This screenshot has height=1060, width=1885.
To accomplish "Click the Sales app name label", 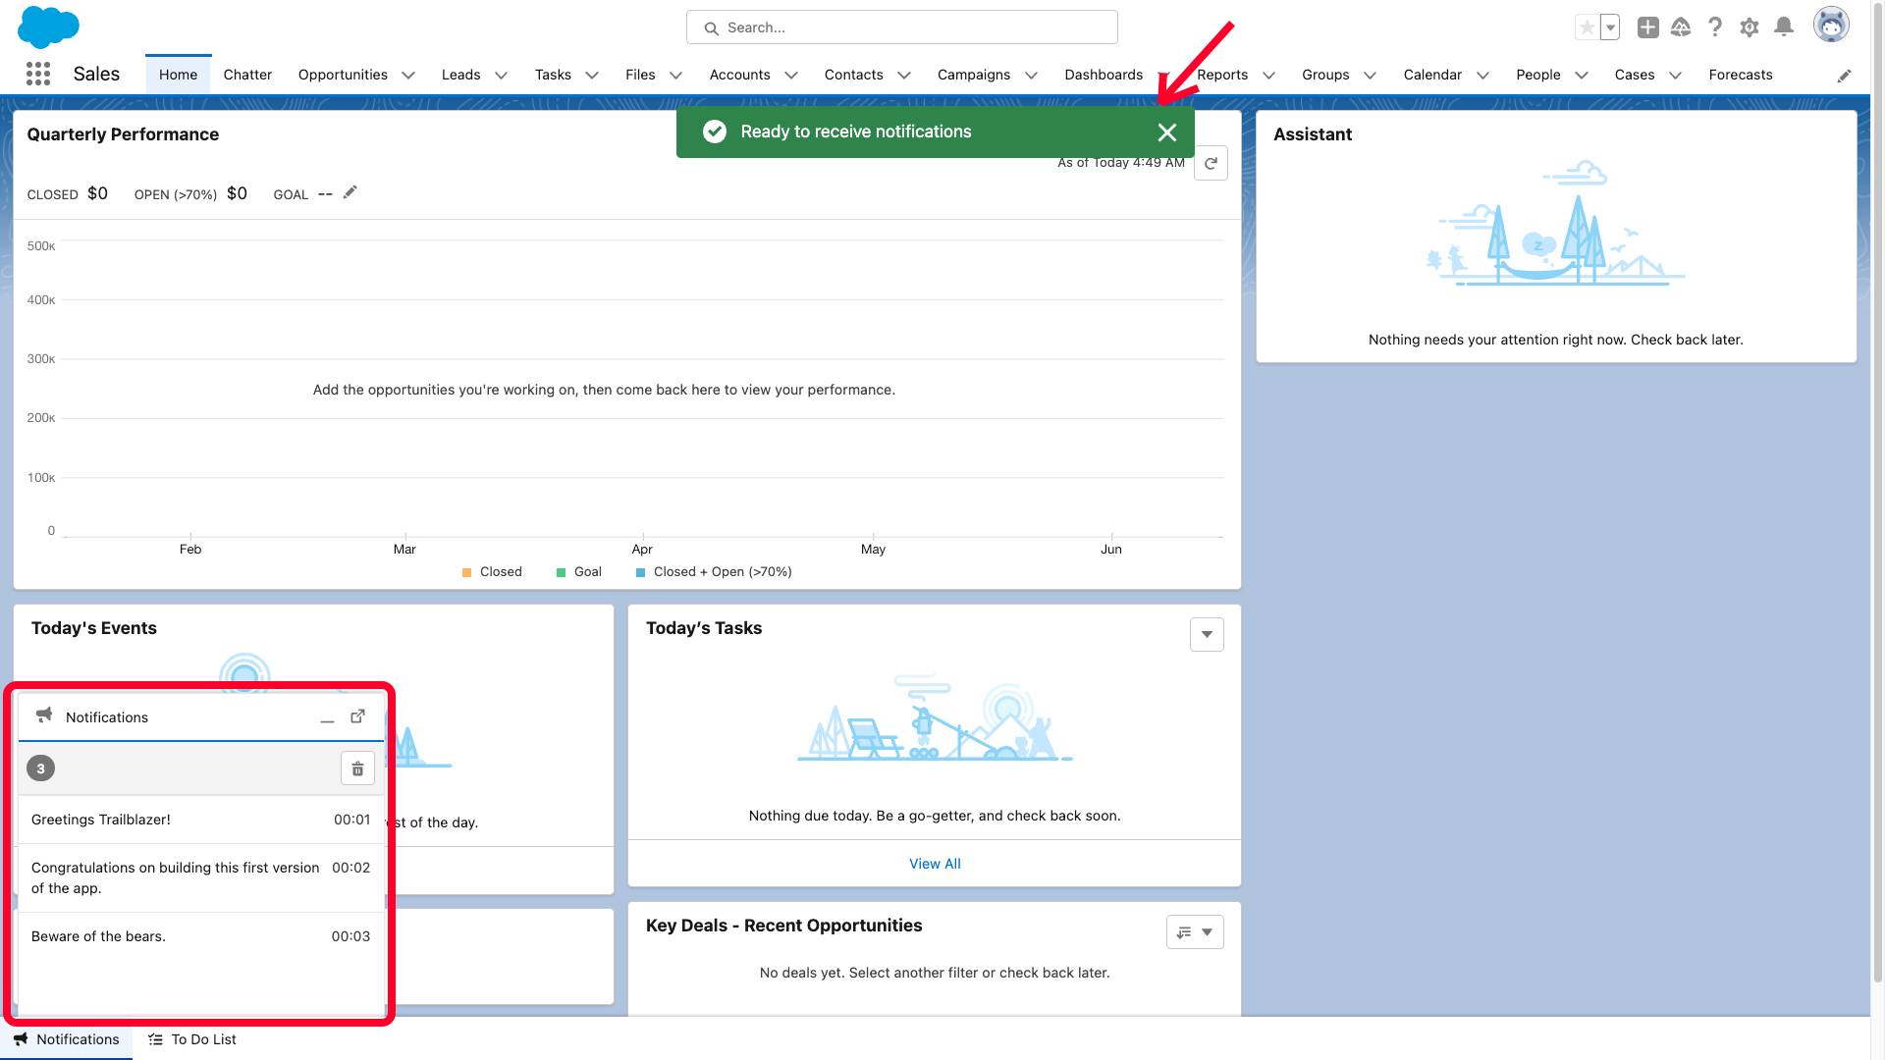I will [x=96, y=75].
